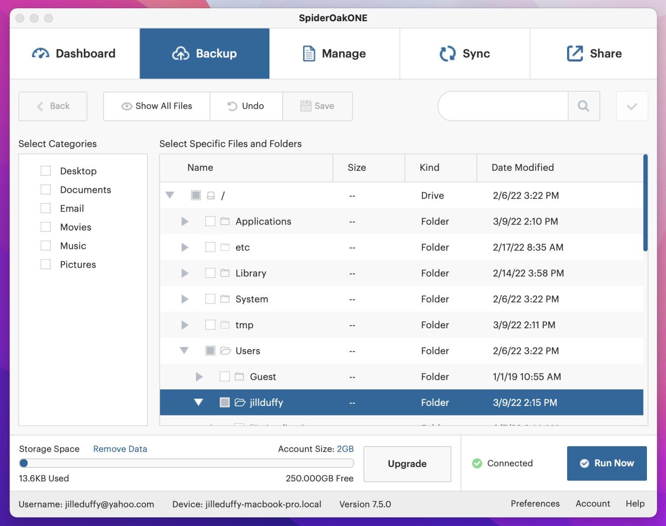Open the Preferences menu item
Screen dimensions: 666x526
535,503
